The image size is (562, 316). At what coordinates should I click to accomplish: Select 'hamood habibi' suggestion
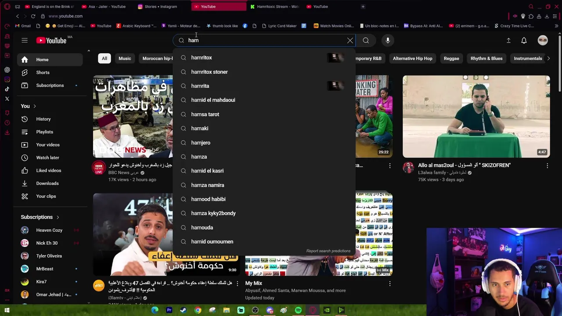(264, 199)
